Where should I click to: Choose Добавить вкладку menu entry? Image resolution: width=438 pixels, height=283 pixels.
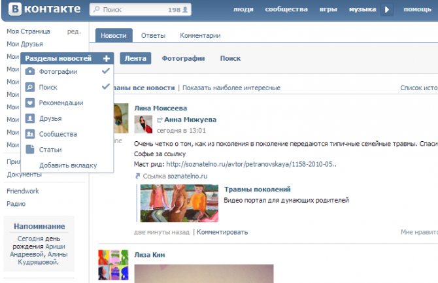click(68, 165)
